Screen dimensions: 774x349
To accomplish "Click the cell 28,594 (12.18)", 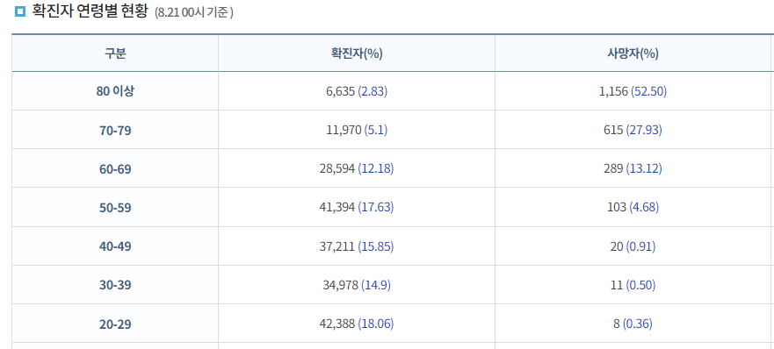I will tap(357, 169).
